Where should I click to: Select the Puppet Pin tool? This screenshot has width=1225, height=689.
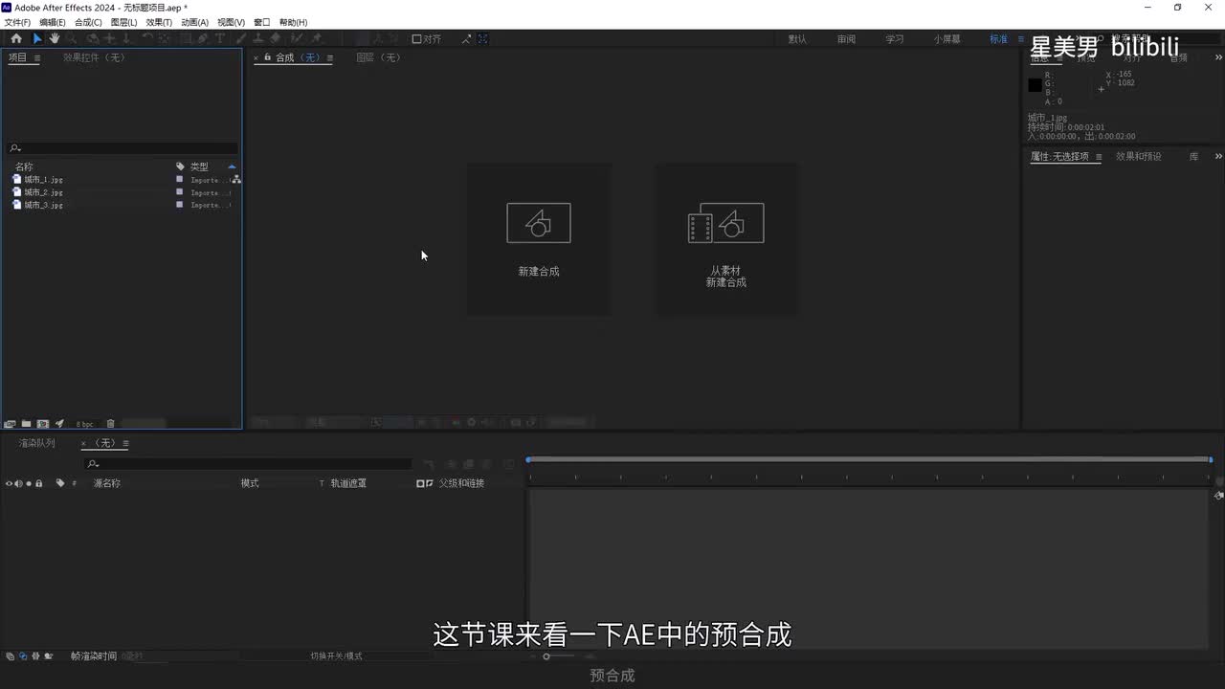coord(317,38)
